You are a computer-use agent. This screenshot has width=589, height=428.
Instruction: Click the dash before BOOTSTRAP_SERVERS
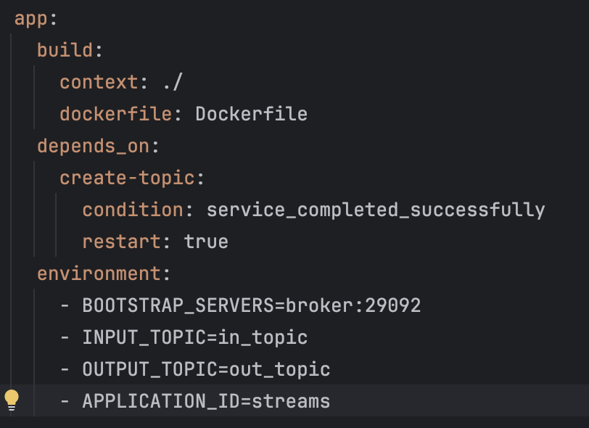point(65,305)
